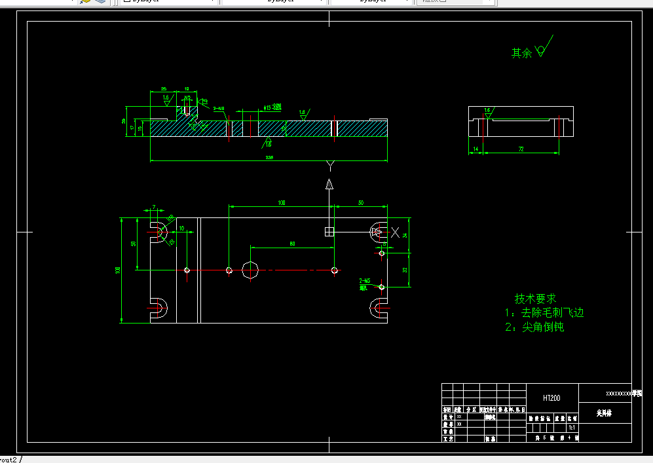This screenshot has width=653, height=463.
Task: Select the 80 dimension text
Action: pyautogui.click(x=292, y=244)
